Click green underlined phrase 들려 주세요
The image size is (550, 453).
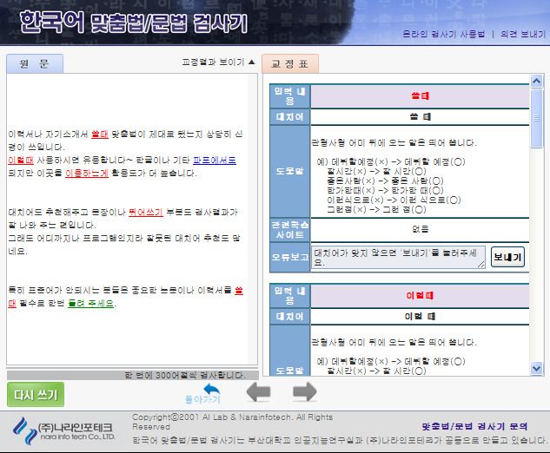click(x=91, y=303)
